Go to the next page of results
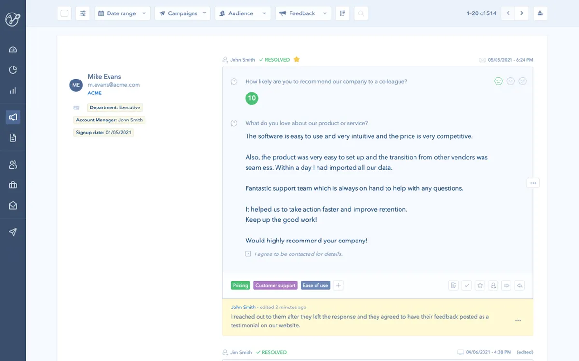The height and width of the screenshot is (361, 579). (x=522, y=13)
